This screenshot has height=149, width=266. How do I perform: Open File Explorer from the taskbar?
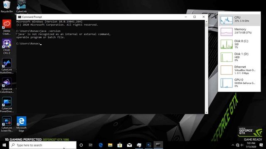click(110, 145)
